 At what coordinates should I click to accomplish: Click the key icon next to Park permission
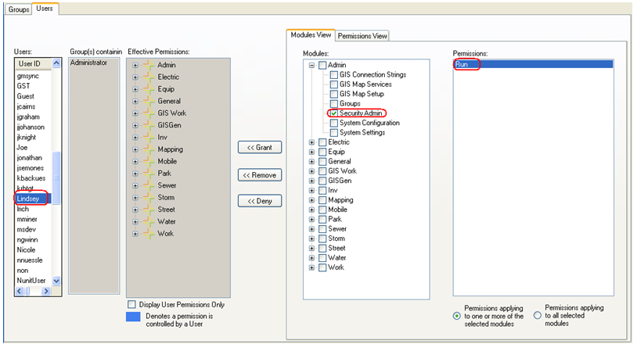pos(148,174)
